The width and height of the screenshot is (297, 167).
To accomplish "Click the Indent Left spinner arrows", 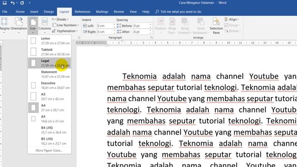I will point(114,26).
